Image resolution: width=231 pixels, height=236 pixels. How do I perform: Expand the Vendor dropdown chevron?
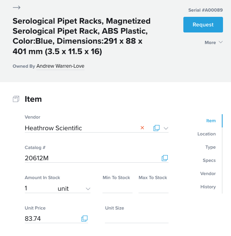166,128
